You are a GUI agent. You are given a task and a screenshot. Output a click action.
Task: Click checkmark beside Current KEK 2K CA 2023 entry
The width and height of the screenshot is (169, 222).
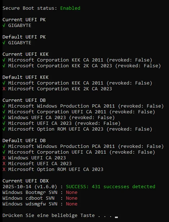click(4, 66)
